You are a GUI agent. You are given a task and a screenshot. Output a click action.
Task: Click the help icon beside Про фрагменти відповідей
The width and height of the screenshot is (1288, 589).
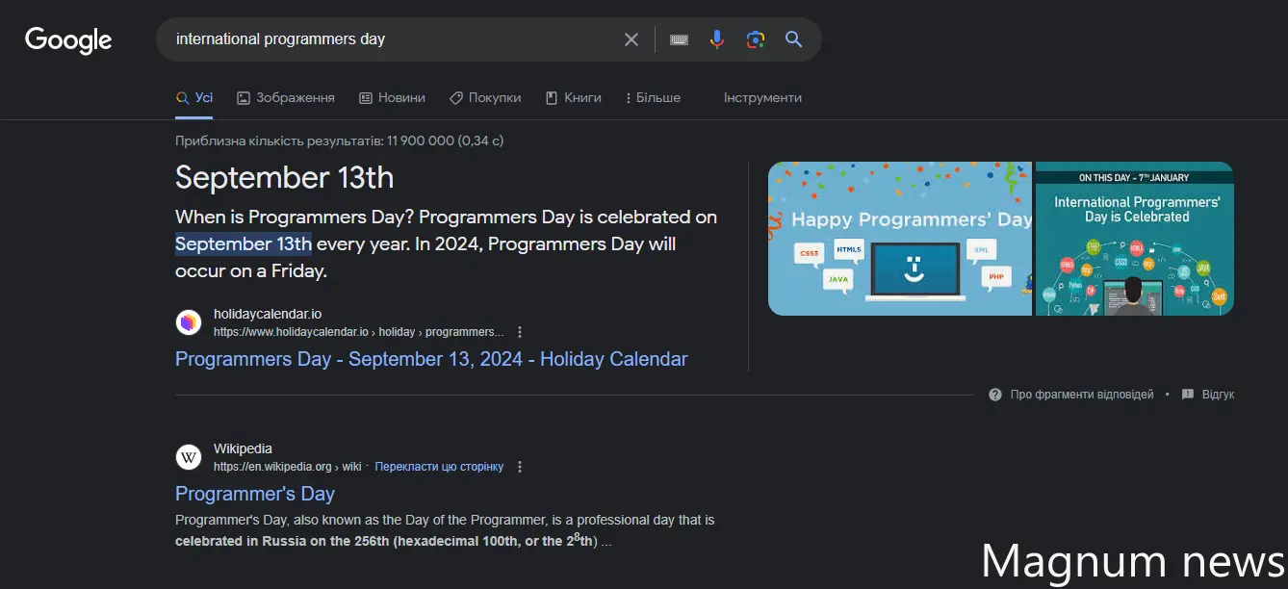995,395
